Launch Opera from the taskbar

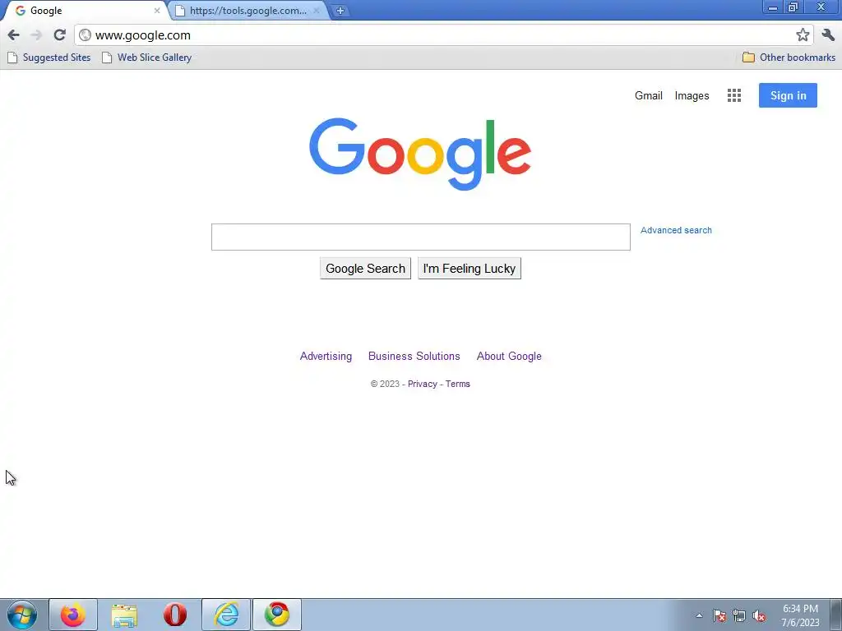click(x=175, y=615)
